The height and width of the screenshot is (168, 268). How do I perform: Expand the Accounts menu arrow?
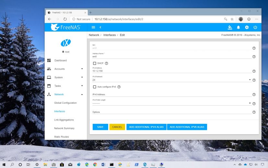(82, 69)
